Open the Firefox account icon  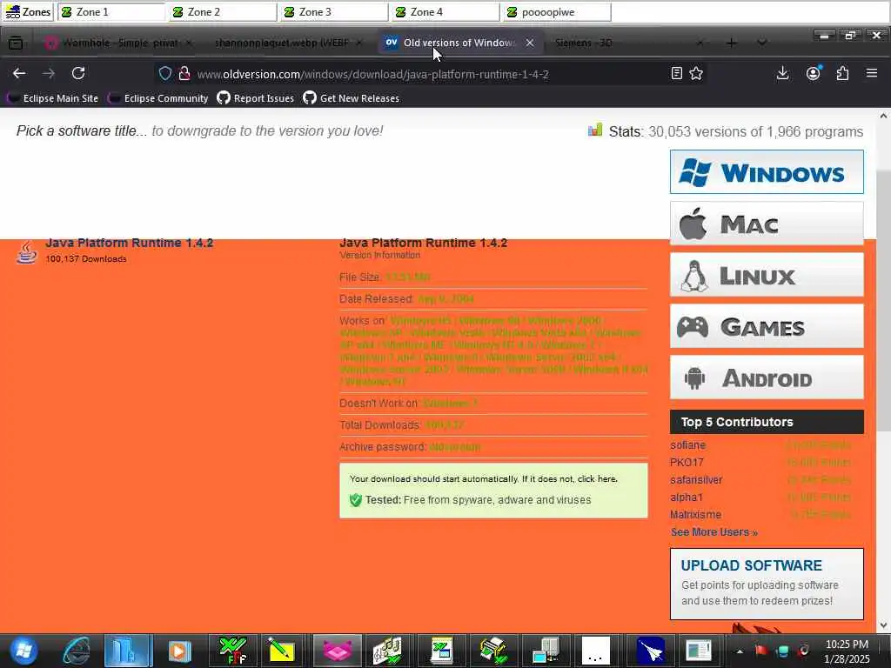814,73
